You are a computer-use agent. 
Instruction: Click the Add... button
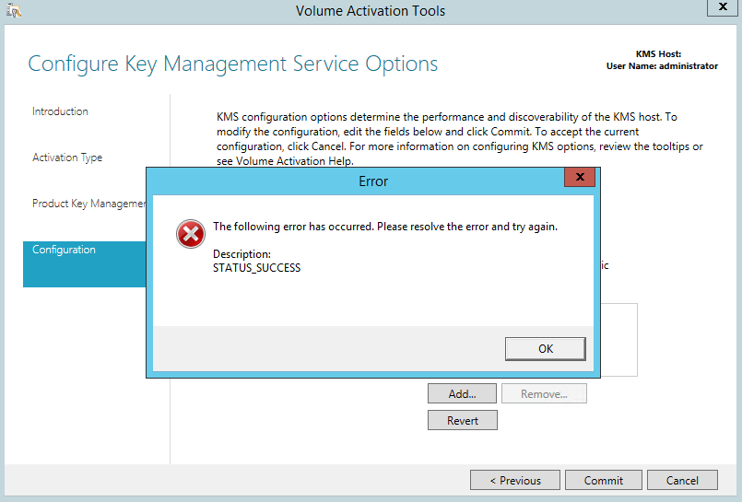(x=462, y=393)
